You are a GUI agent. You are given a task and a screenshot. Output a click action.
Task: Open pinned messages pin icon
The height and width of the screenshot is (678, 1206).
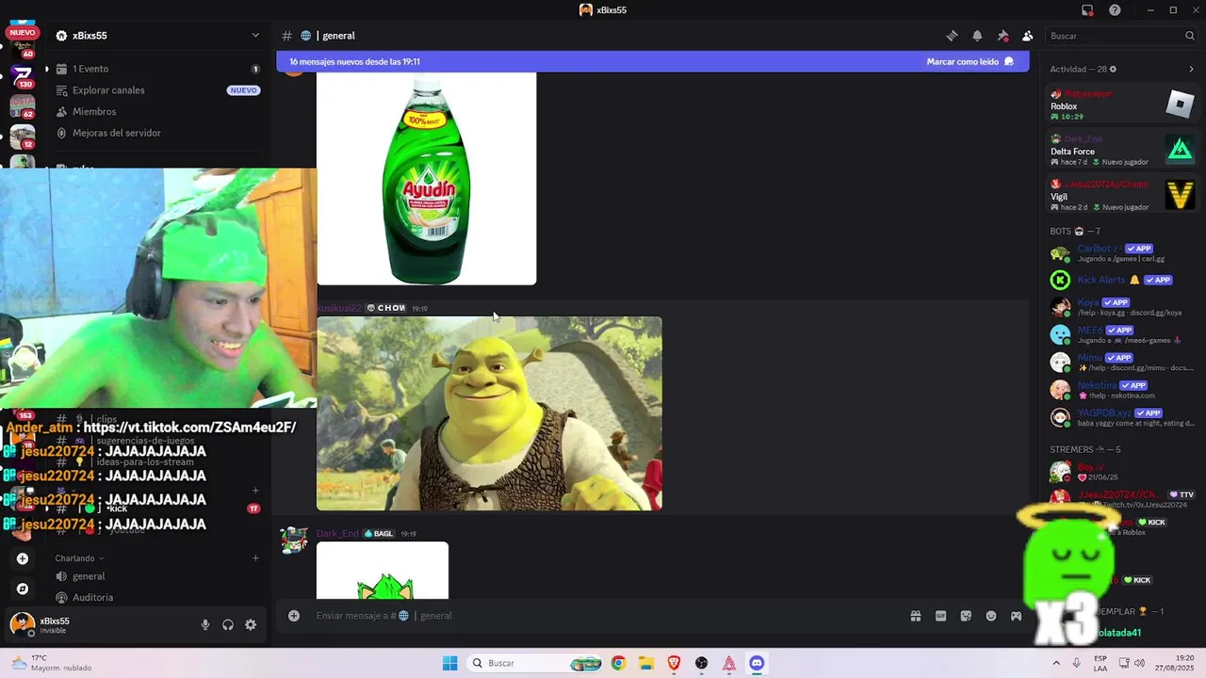pos(1002,36)
